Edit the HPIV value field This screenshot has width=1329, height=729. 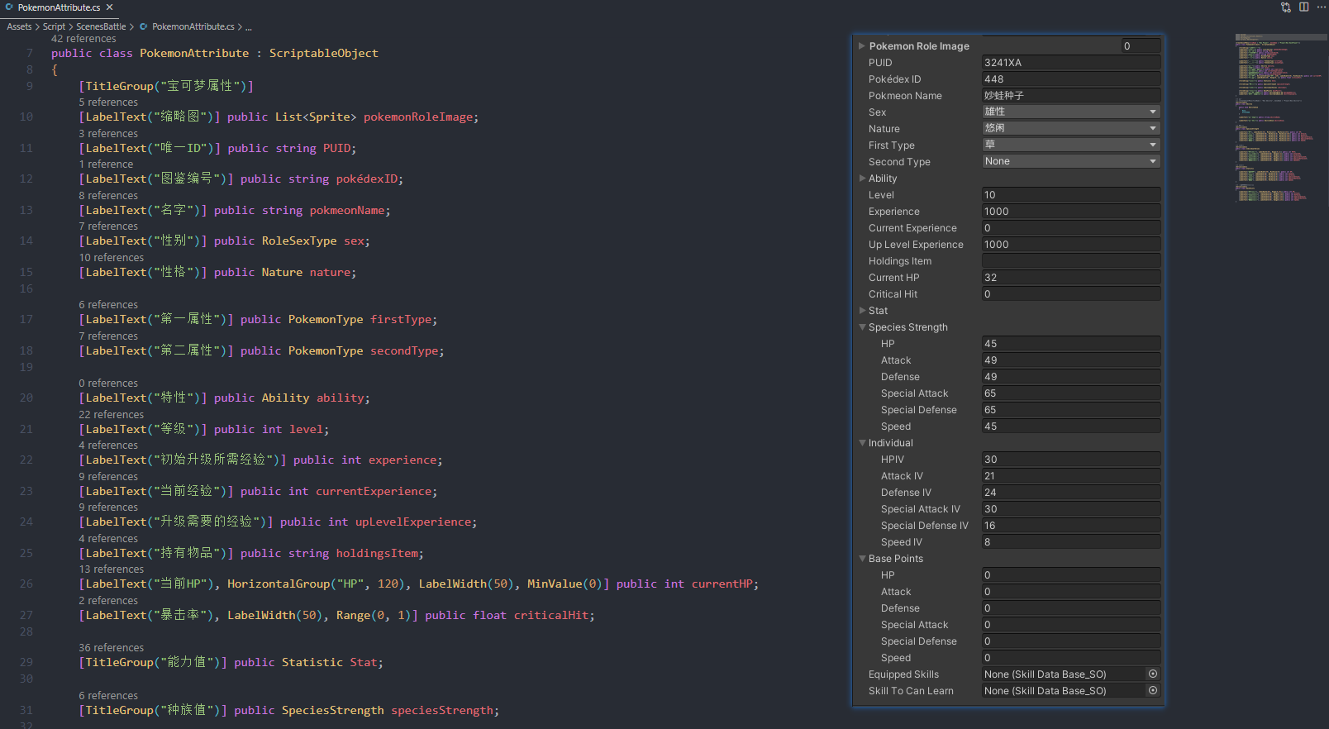(x=1070, y=460)
